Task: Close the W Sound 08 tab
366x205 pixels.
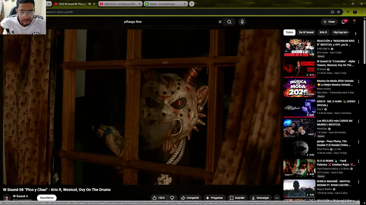Action: [94, 4]
